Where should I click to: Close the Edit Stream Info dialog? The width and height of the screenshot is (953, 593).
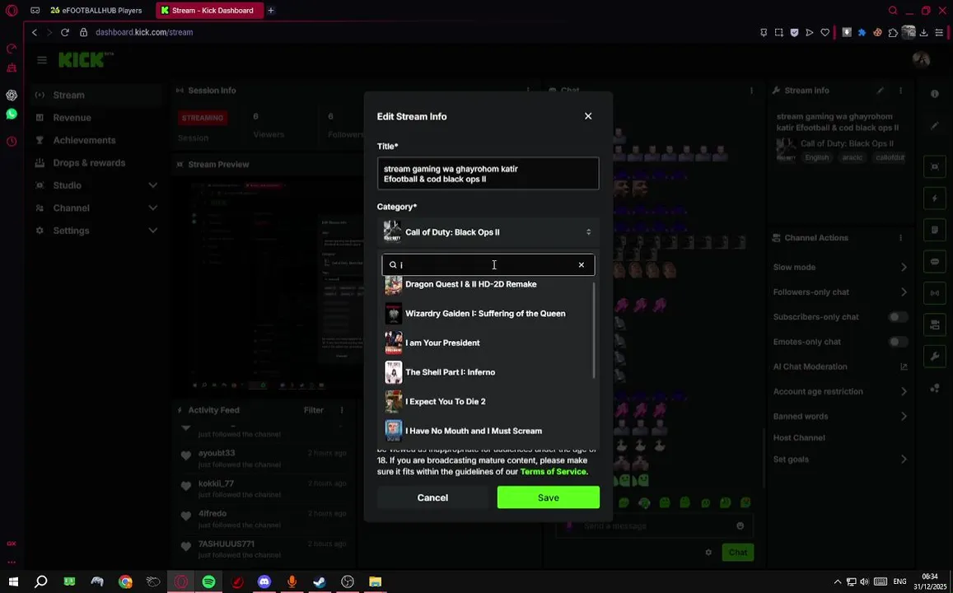point(588,116)
